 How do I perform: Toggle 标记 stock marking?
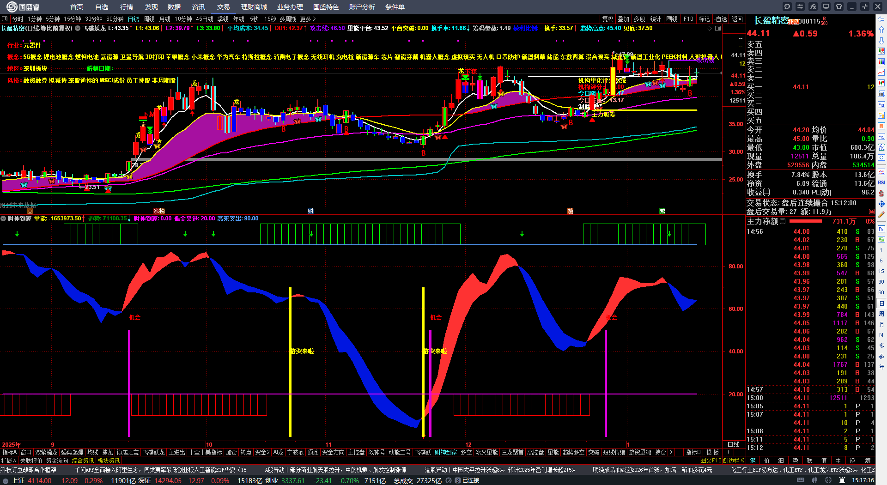point(704,19)
